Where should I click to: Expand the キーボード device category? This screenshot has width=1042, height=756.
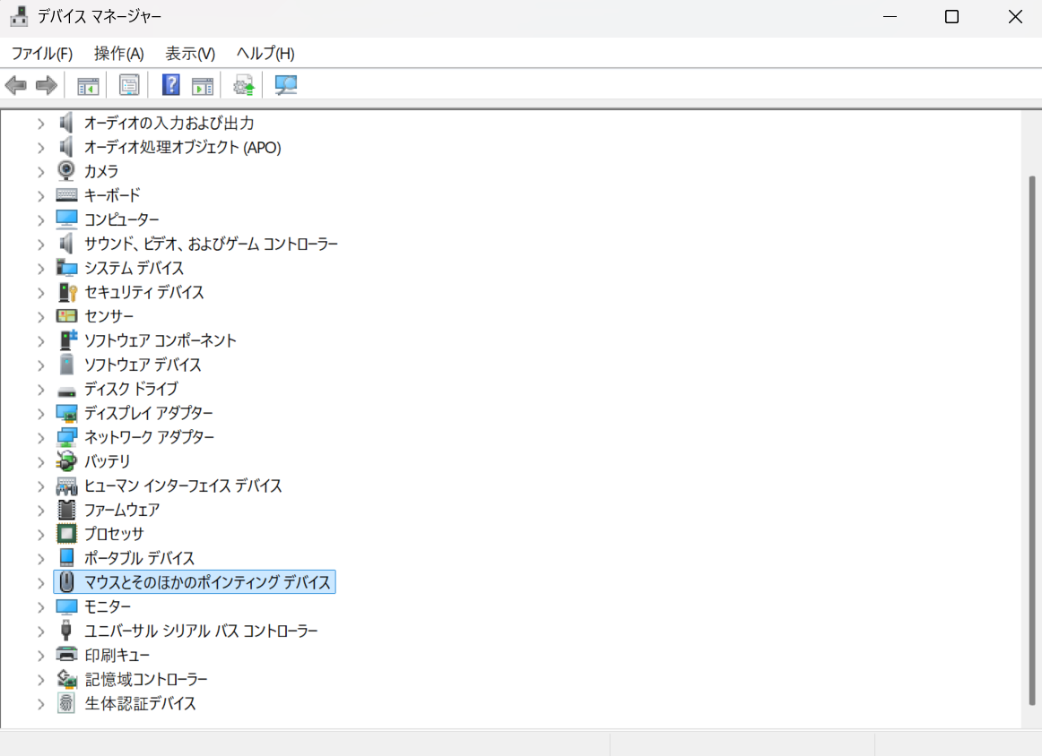[40, 195]
